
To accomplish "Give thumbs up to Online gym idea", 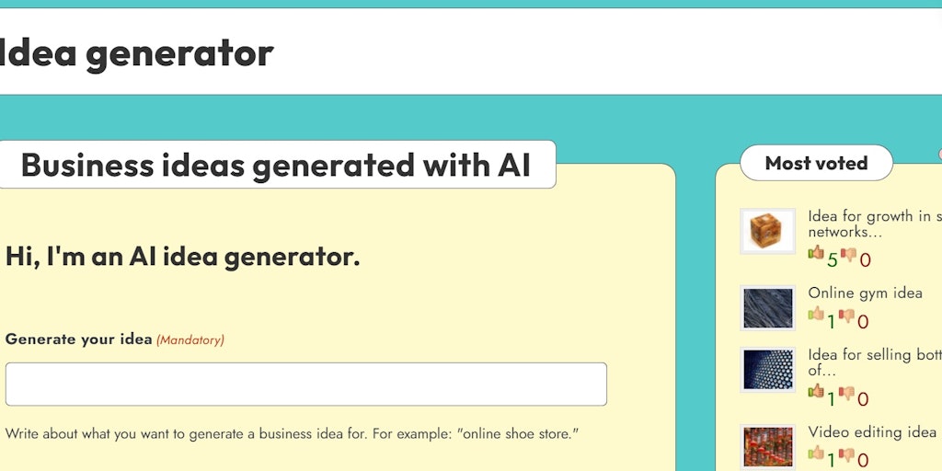I will click(816, 314).
